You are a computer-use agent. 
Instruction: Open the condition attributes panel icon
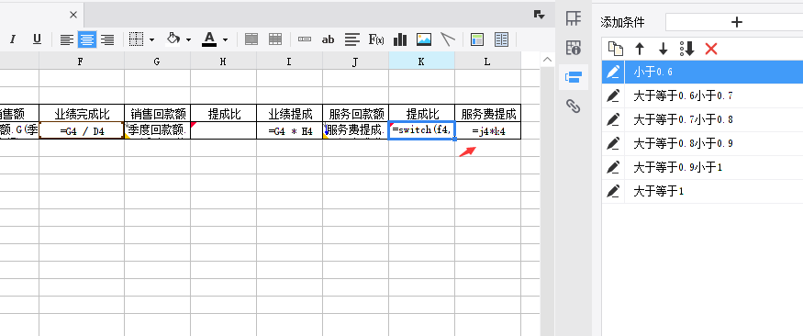[x=574, y=77]
